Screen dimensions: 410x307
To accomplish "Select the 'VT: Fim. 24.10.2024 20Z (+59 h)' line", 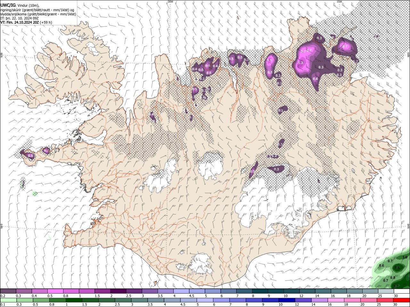I will pyautogui.click(x=26, y=22).
